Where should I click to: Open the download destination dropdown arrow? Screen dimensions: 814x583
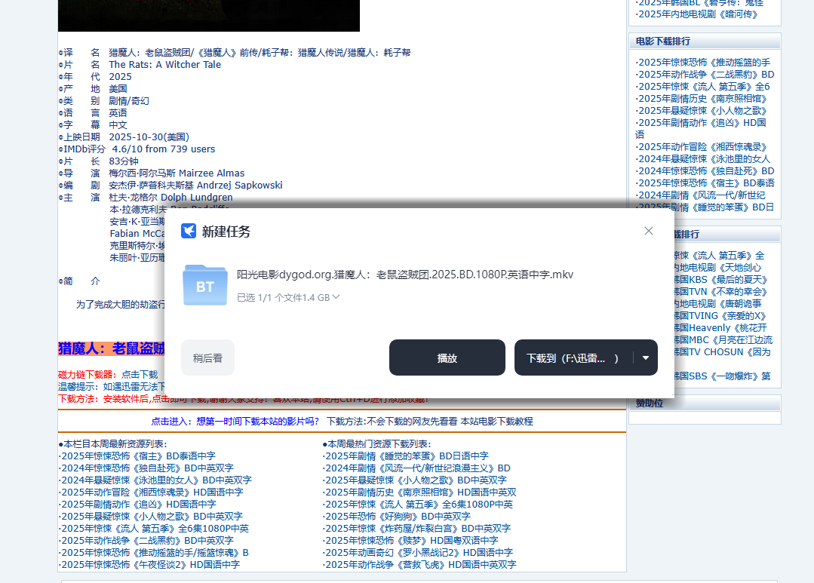click(x=645, y=357)
